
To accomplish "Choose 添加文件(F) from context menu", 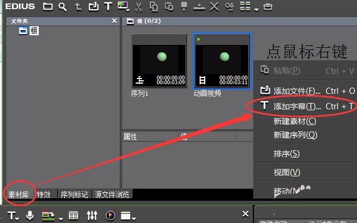I will [x=305, y=91].
